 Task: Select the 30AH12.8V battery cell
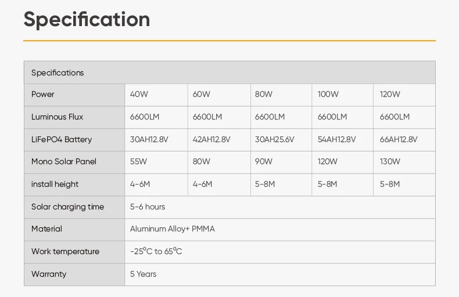(x=149, y=139)
